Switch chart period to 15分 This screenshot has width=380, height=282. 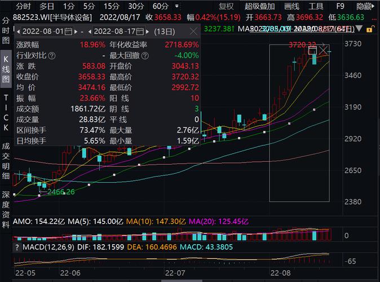tap(112, 6)
